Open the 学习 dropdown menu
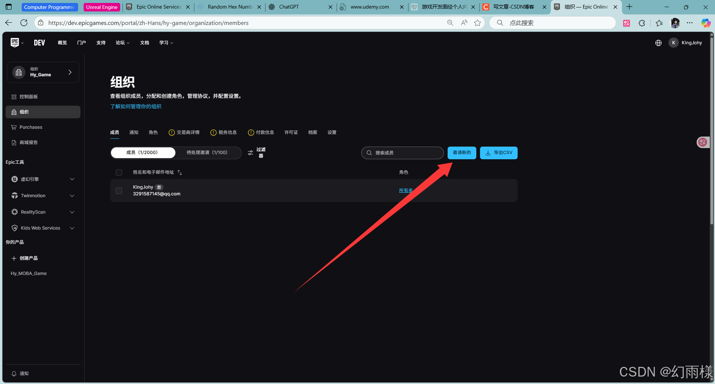 (x=166, y=43)
